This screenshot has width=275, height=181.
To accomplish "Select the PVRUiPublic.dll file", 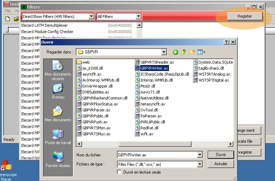I will pos(150,122).
